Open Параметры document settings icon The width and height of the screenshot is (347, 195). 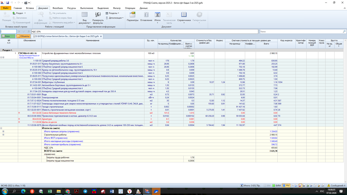133,15
